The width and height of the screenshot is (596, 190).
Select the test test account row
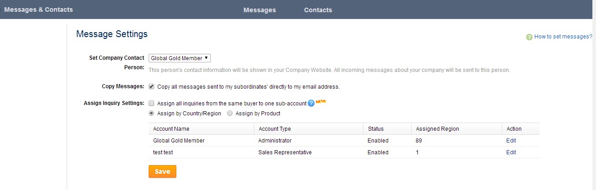coord(344,152)
